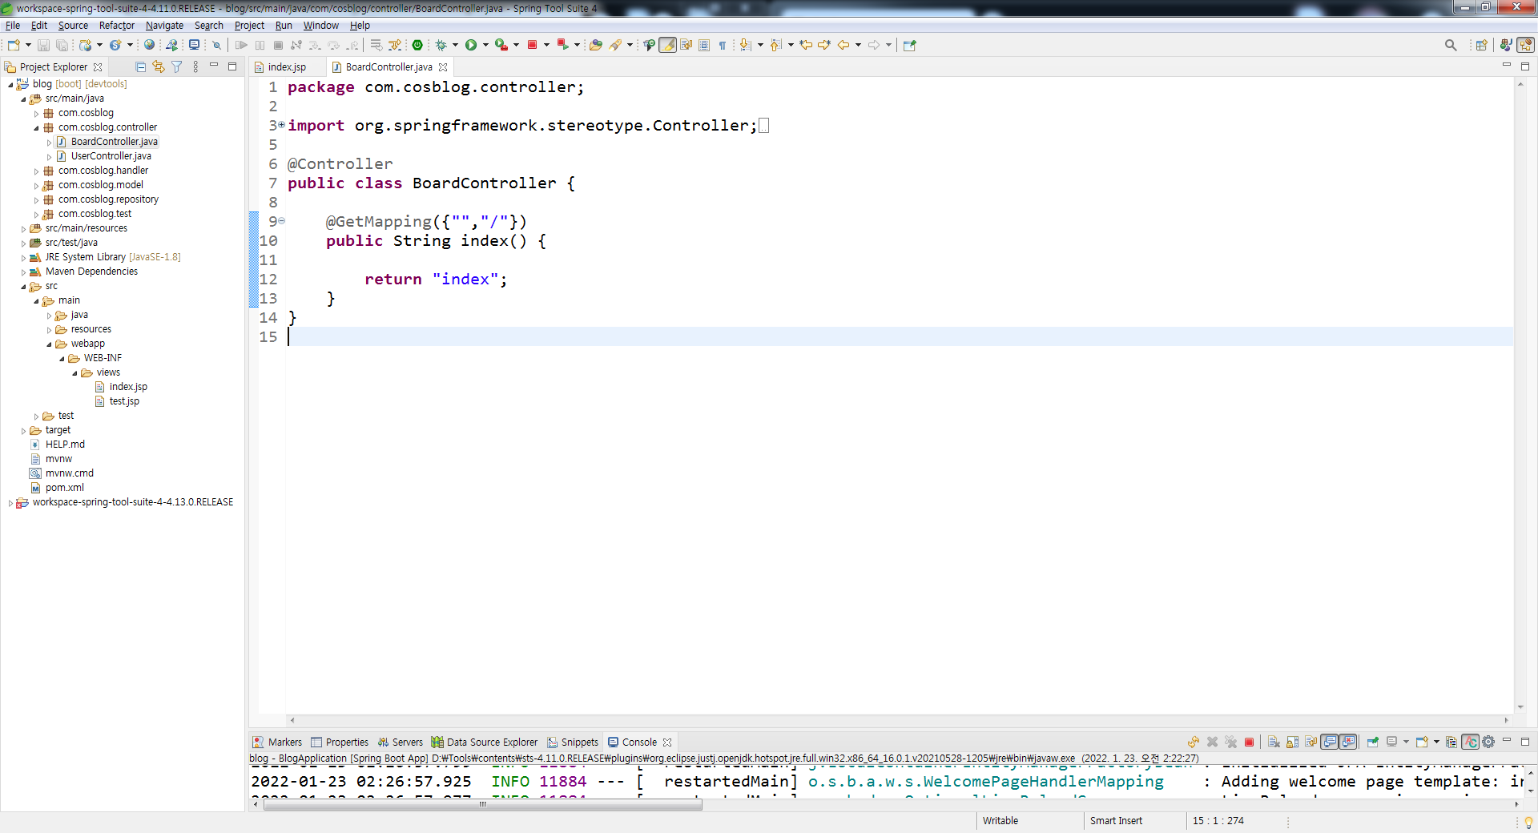1538x833 pixels.
Task: Click the editor vertical scrollbar down arrow
Action: point(1520,707)
